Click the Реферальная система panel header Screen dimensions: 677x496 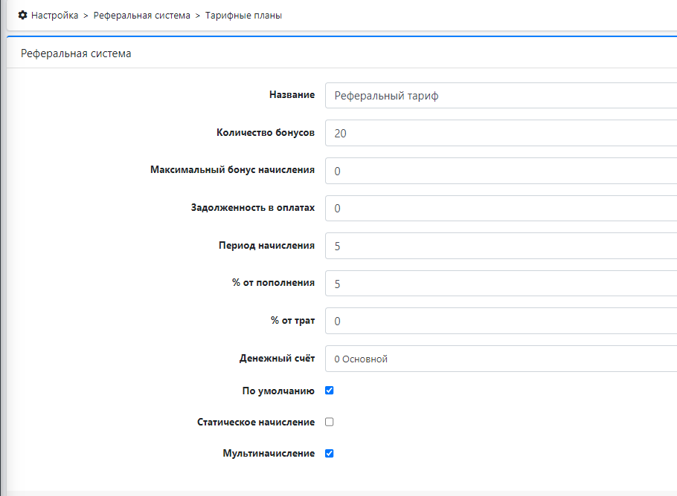[x=76, y=53]
